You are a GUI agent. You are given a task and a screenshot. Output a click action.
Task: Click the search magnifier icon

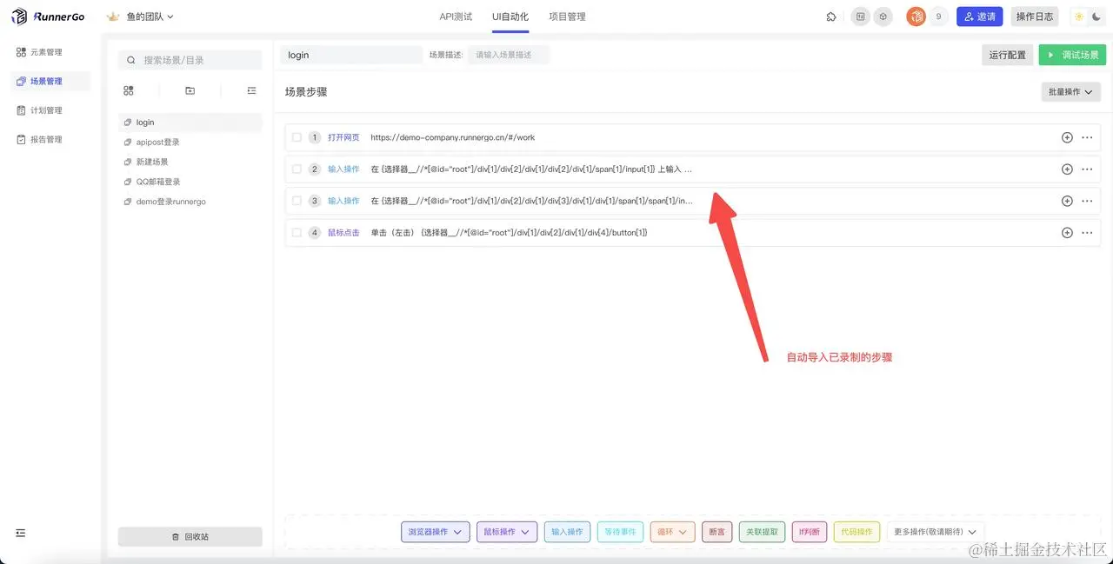(x=131, y=60)
